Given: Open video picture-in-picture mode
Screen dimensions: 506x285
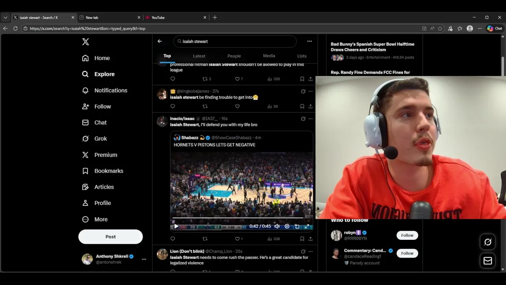Looking at the screenshot, I should coord(297,226).
